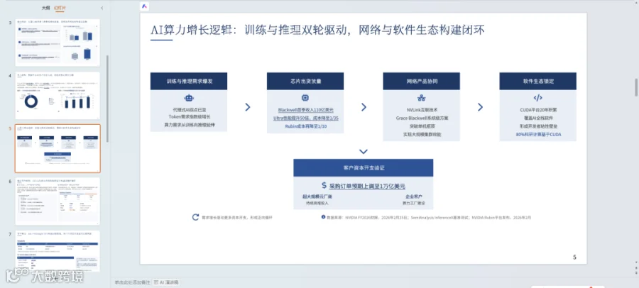The image size is (639, 288).
Task: Select the highlighted slide 5 thumbnail
Action: coord(58,149)
